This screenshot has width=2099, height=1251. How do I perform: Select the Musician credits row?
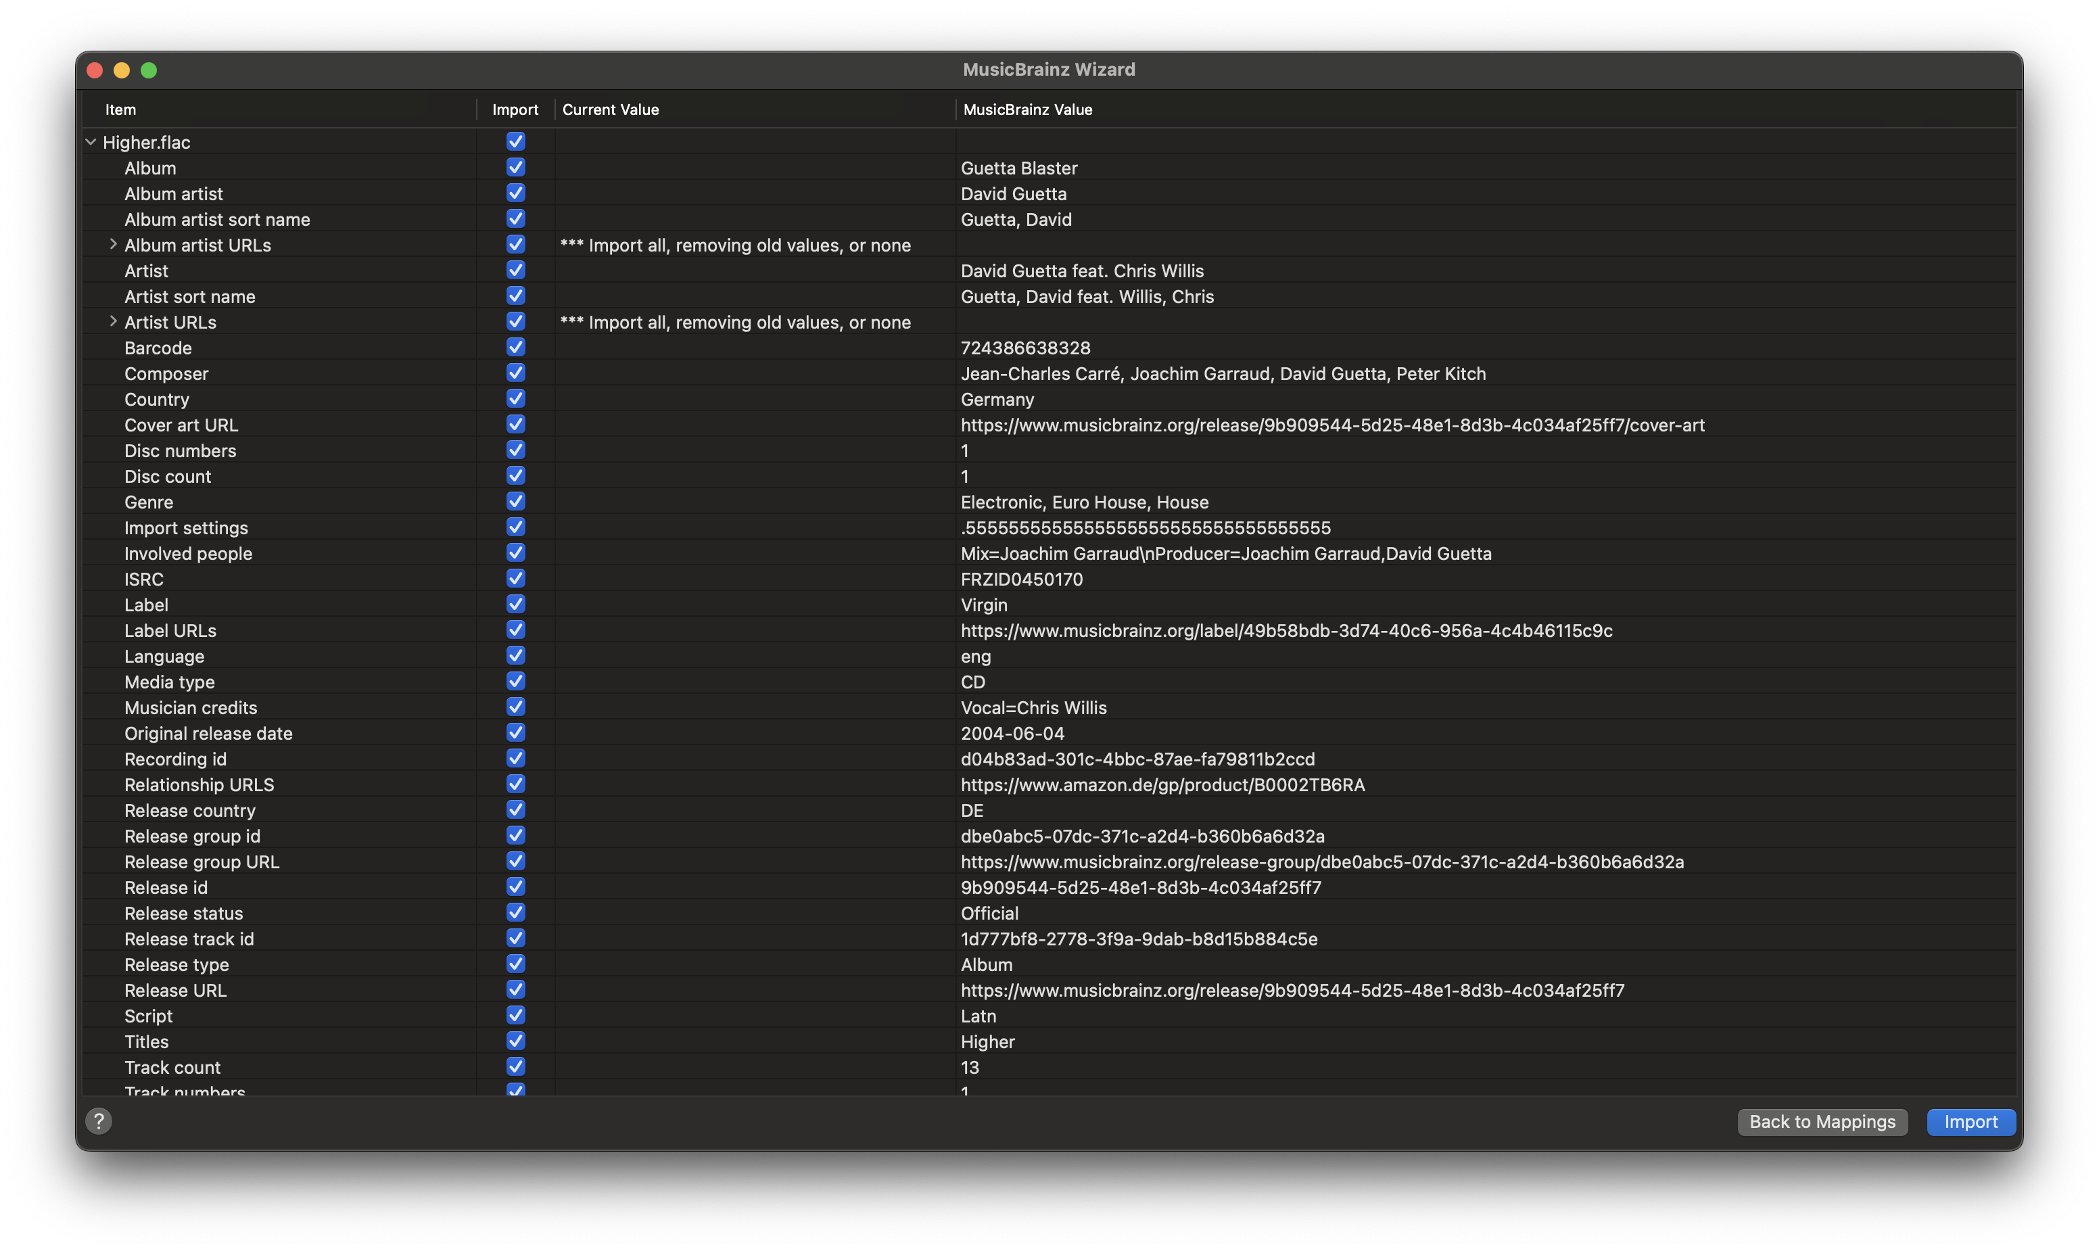(x=1049, y=707)
